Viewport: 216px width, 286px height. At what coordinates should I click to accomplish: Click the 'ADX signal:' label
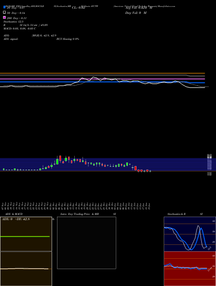[11, 39]
